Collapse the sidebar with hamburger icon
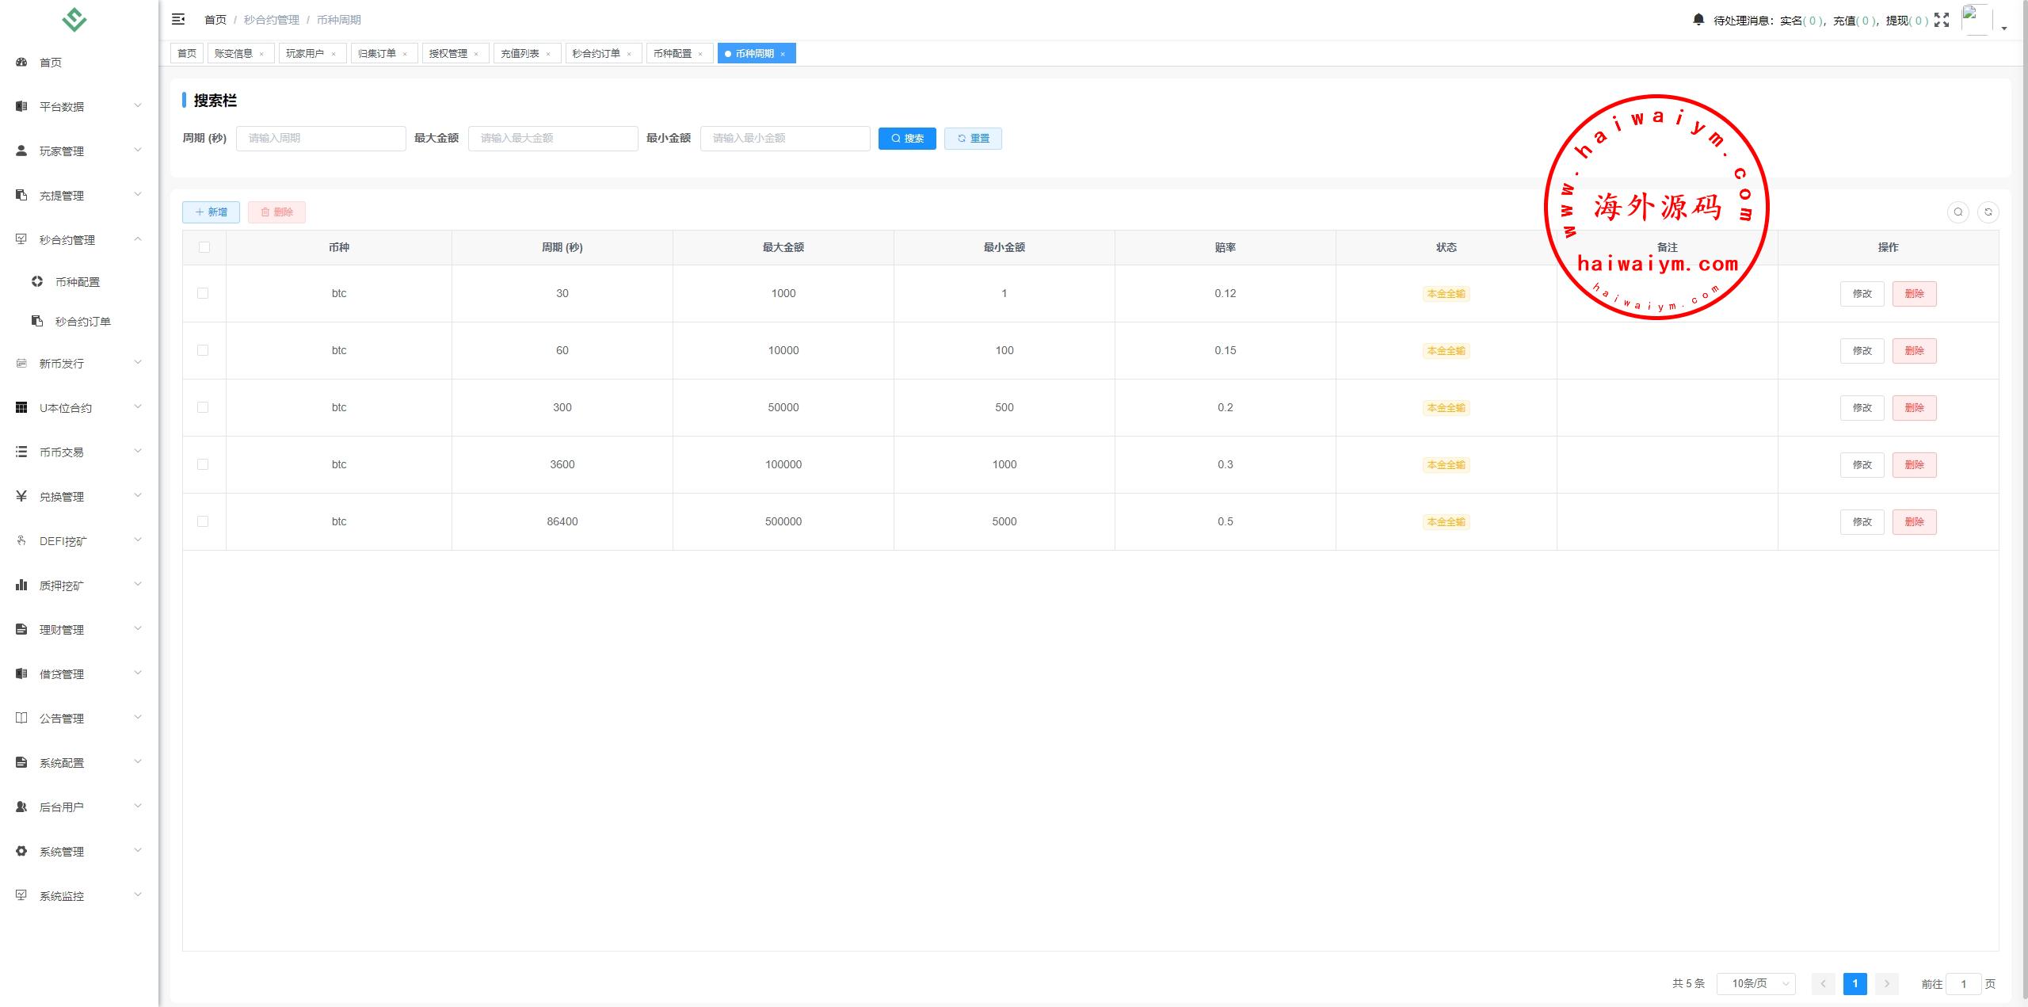 [x=178, y=19]
